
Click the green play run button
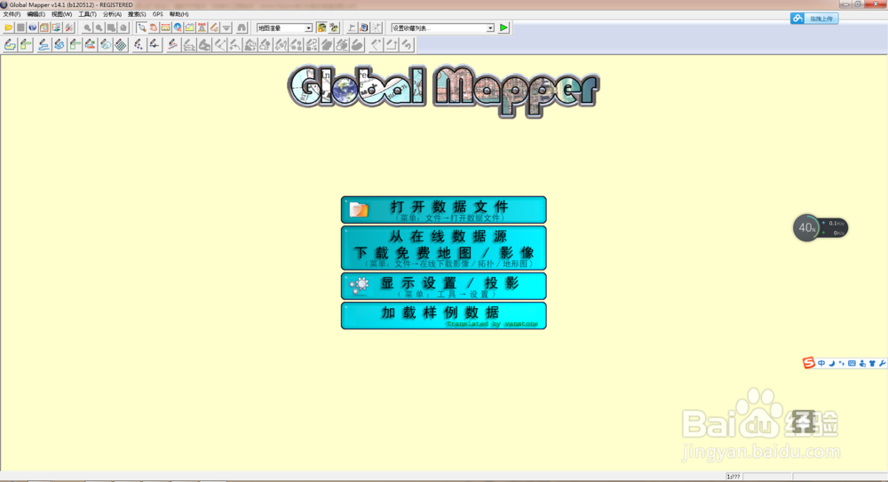(x=503, y=28)
